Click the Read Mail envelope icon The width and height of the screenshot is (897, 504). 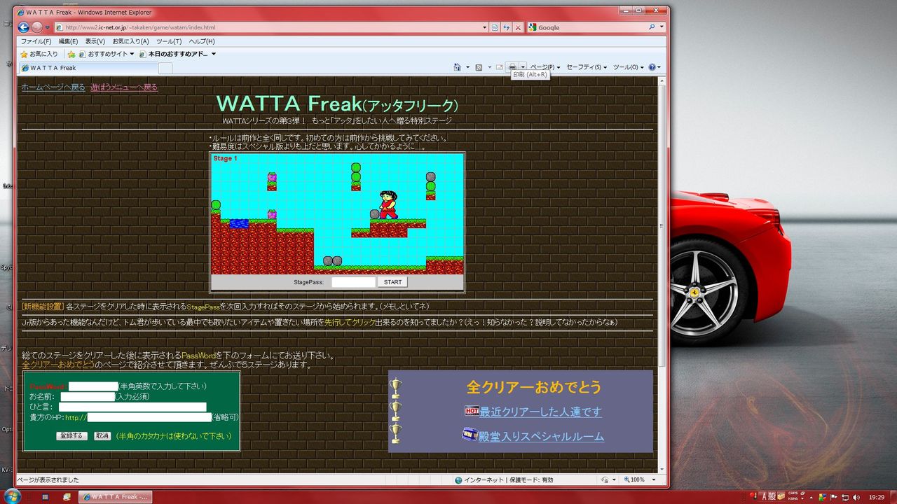[x=500, y=67]
